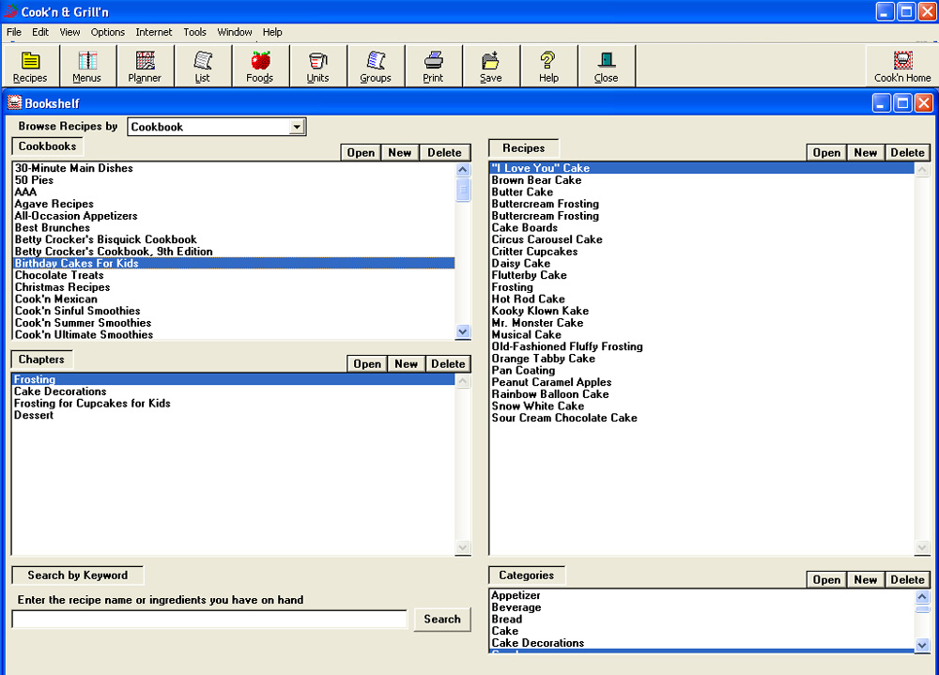Click the Help question mark icon
Image resolution: width=939 pixels, height=675 pixels.
[x=548, y=66]
